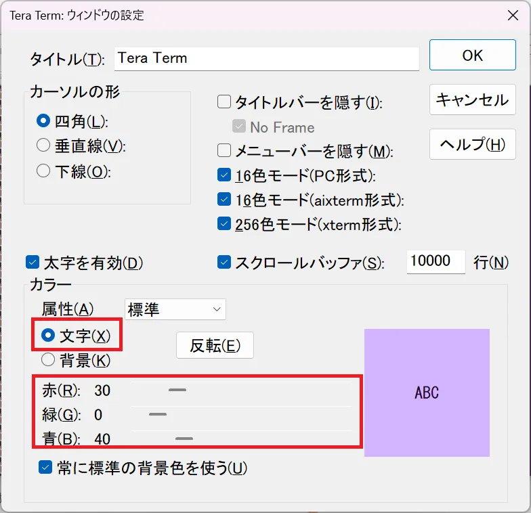This screenshot has width=531, height=513.
Task: Open the 属性(A) 標準 dropdown
Action: point(175,309)
